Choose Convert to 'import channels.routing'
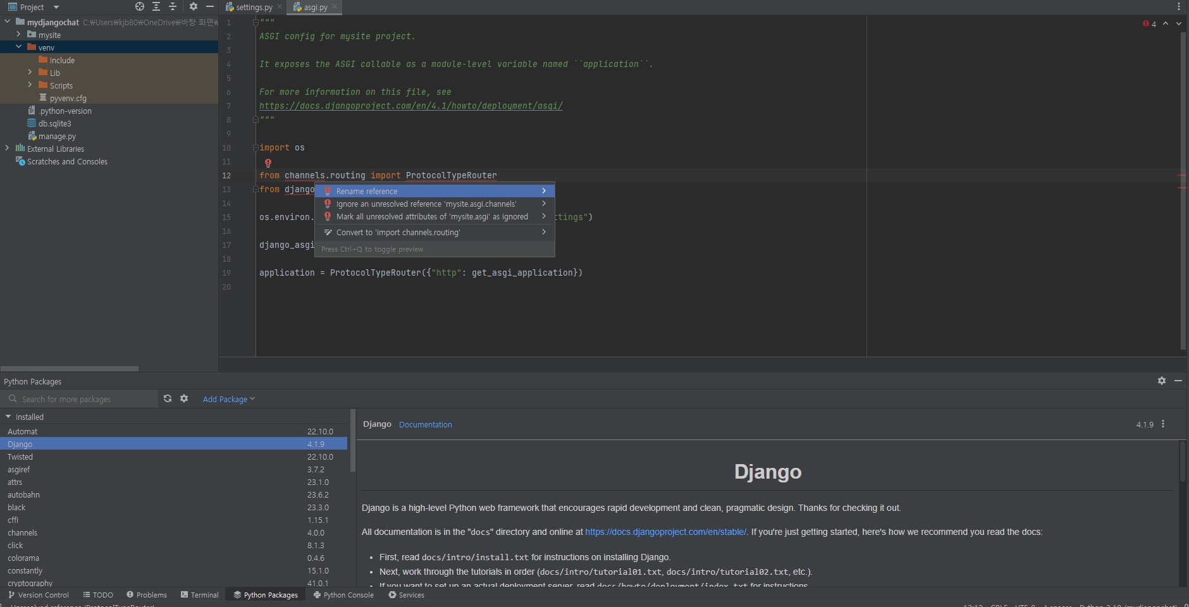Image resolution: width=1189 pixels, height=607 pixels. point(434,232)
